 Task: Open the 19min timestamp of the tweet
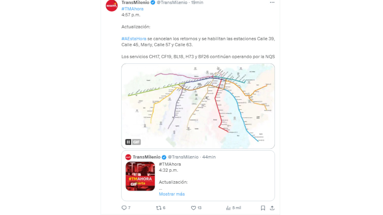point(197,3)
